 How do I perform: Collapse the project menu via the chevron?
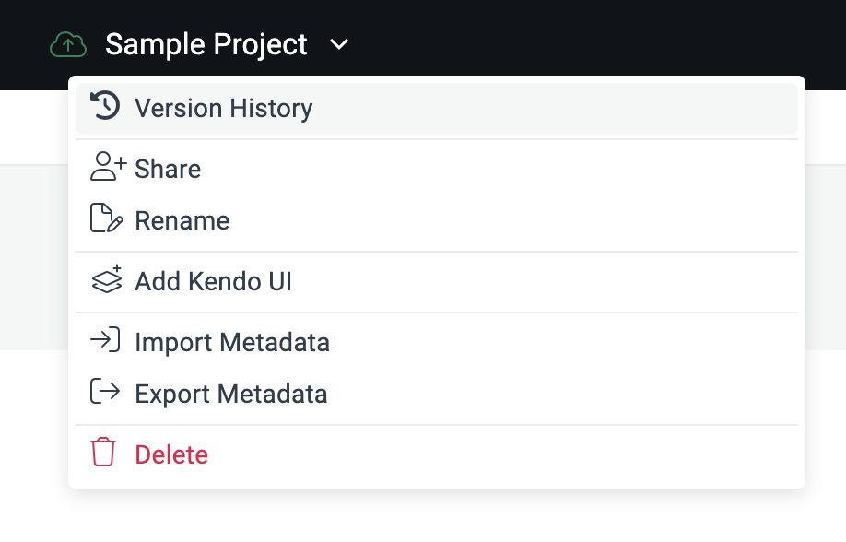coord(338,44)
